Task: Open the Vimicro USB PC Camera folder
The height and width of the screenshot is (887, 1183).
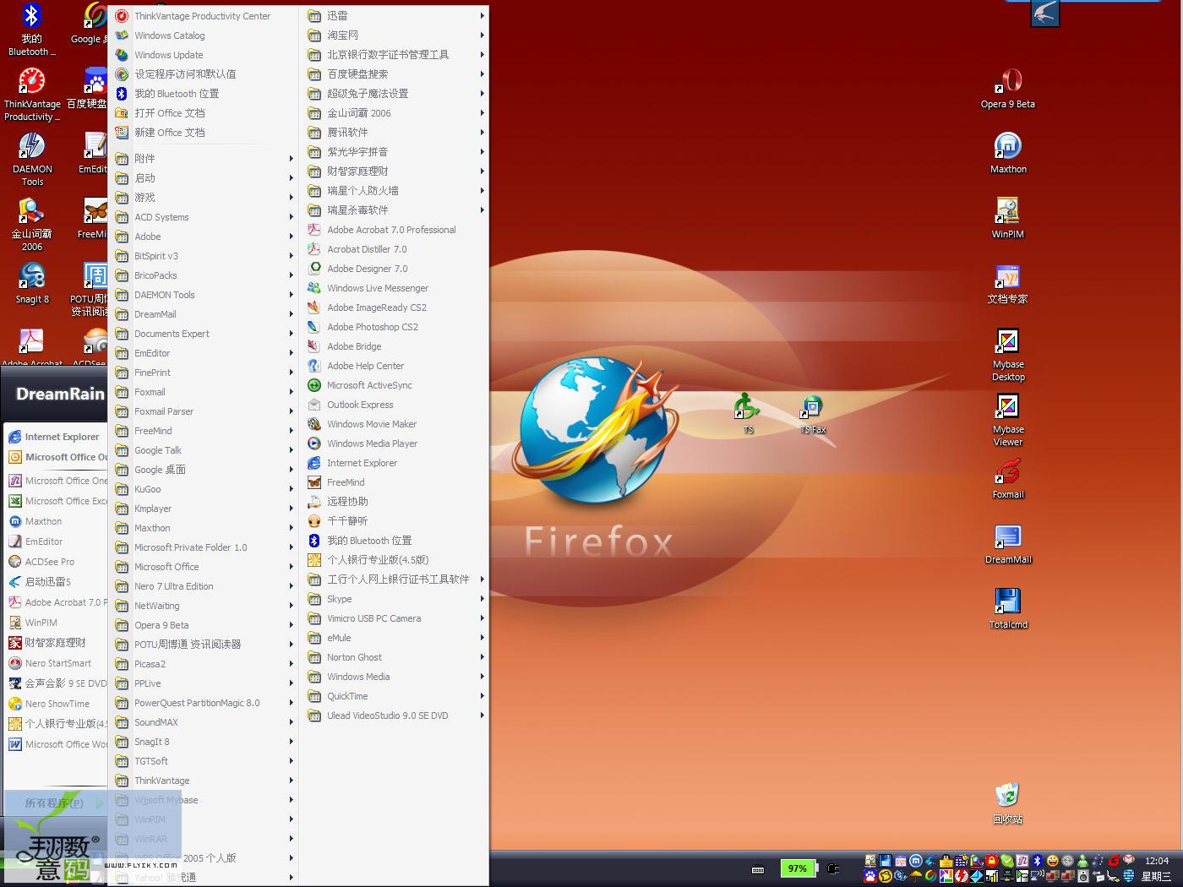Action: [395, 618]
